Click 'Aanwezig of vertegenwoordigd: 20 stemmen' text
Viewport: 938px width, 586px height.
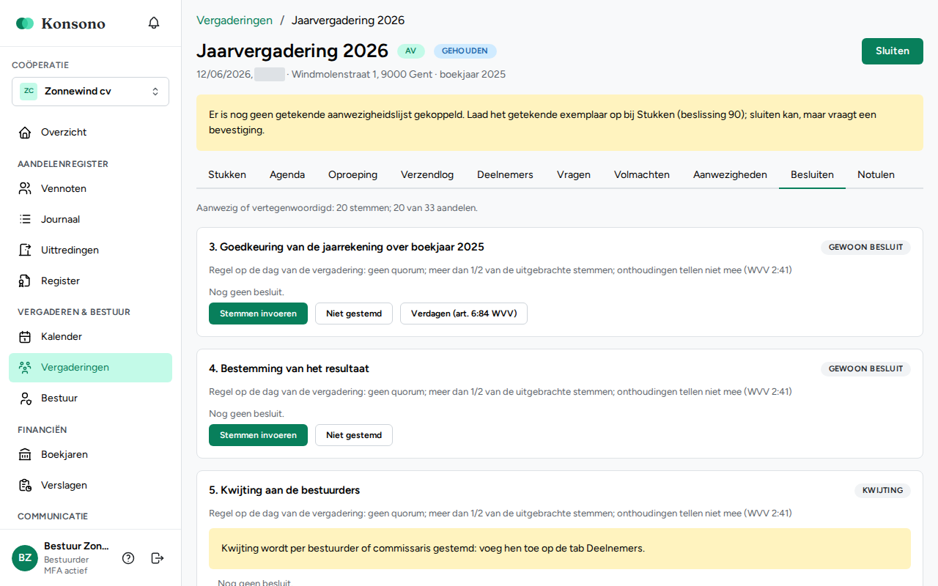(x=337, y=208)
